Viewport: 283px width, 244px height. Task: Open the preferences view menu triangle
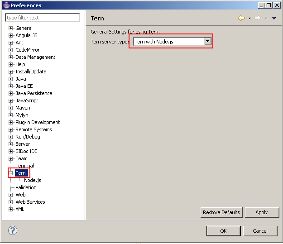(273, 19)
